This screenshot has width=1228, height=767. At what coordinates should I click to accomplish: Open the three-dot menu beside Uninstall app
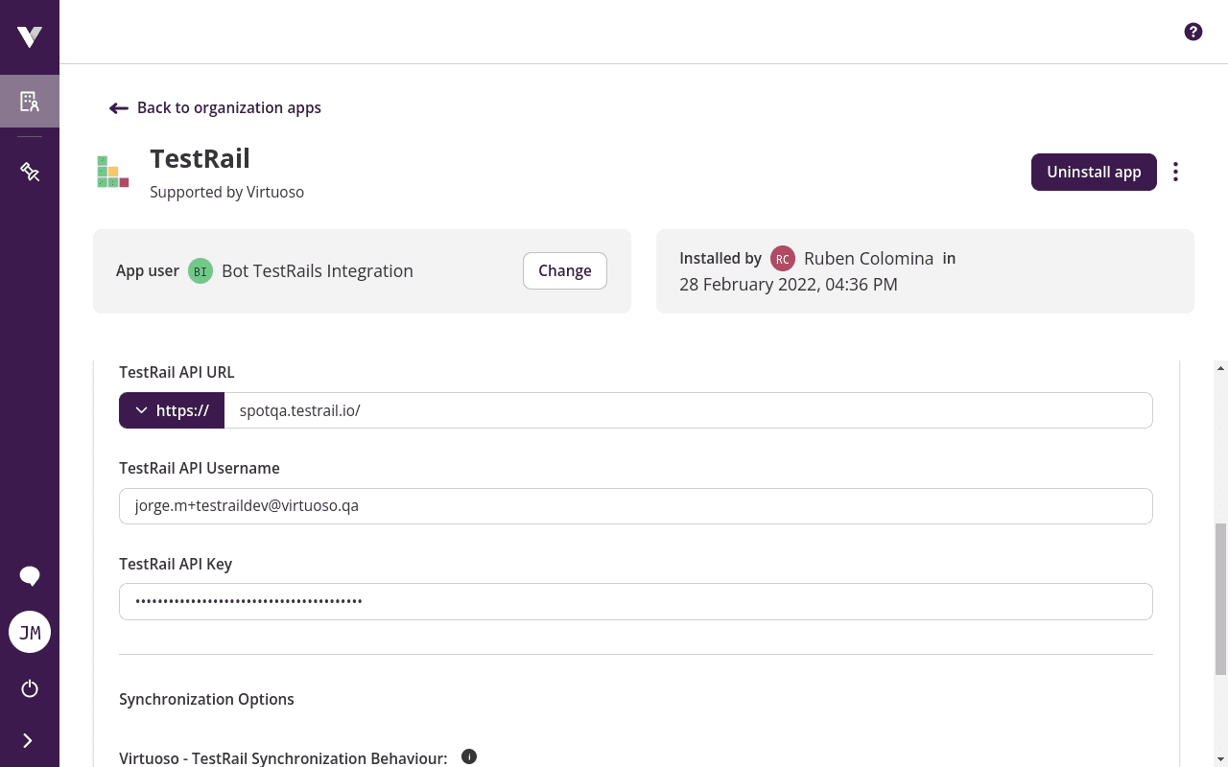1175,172
